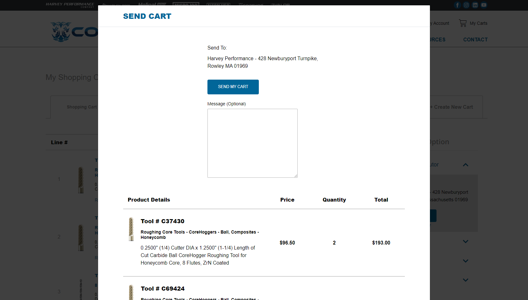This screenshot has width=528, height=300.
Task: Open the YouTube social icon
Action: coord(484,5)
